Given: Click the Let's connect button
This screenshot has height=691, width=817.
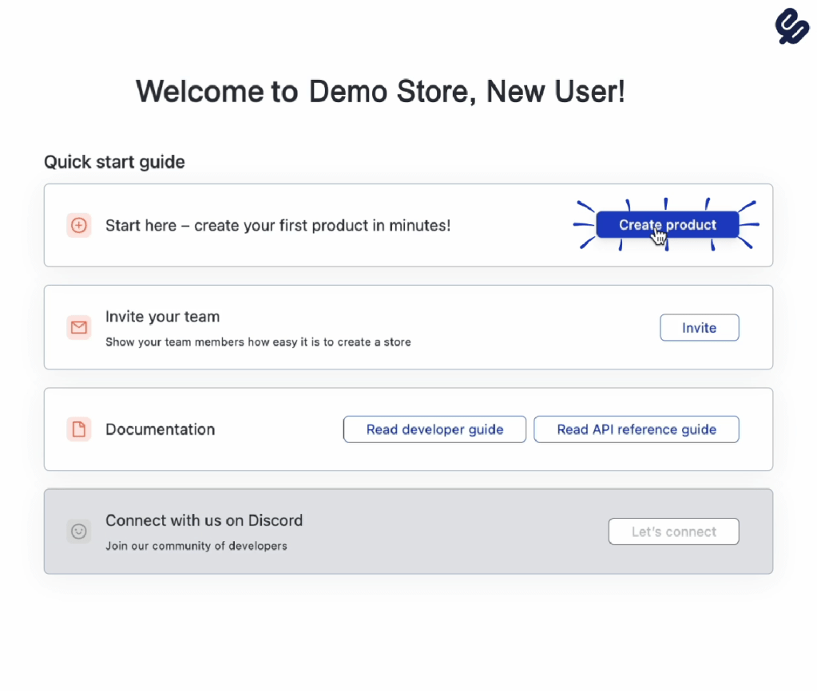Looking at the screenshot, I should tap(673, 531).
